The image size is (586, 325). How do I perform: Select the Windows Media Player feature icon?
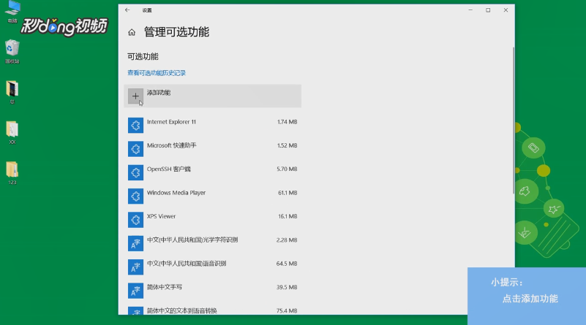tap(135, 196)
